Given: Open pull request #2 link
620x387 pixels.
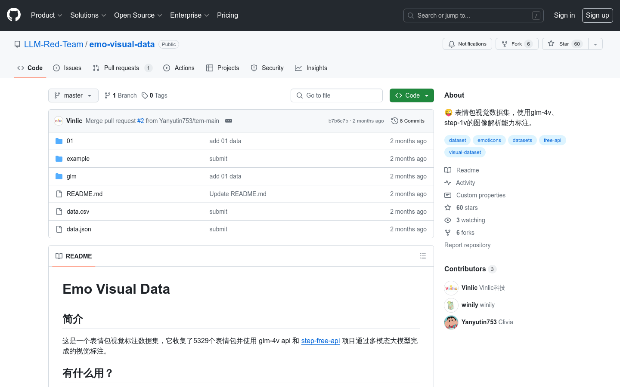Looking at the screenshot, I should (141, 121).
